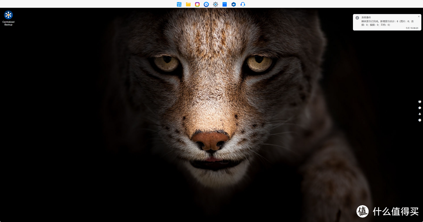Show notifications via the bell icon
Image resolution: width=423 pixels, height=222 pixels.
point(420,114)
